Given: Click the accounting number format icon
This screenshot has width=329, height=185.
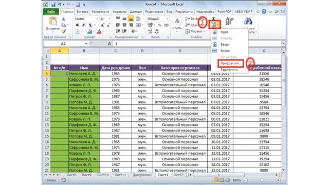Looking at the screenshot, I should tap(150, 25).
